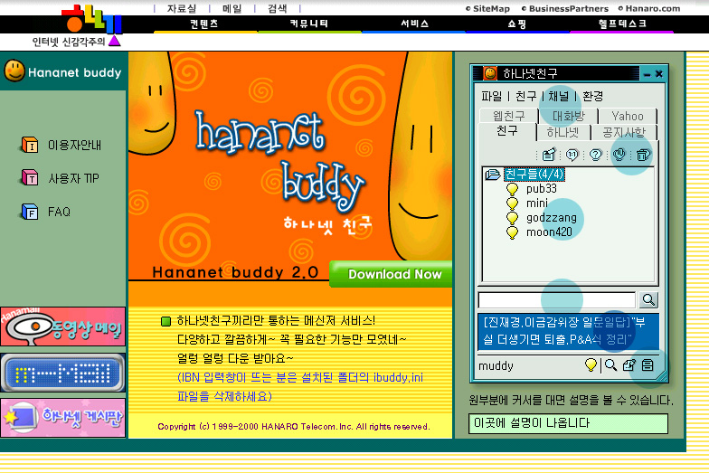The height and width of the screenshot is (473, 709).
Task: Click the muddy username in status bar
Action: (496, 365)
